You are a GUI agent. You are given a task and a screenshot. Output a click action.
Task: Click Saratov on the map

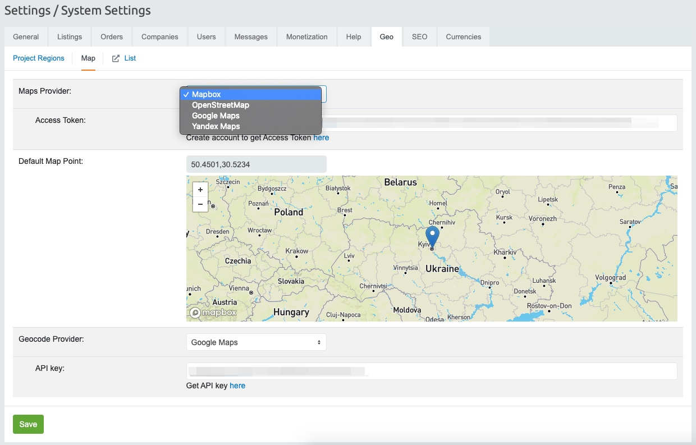tap(630, 222)
